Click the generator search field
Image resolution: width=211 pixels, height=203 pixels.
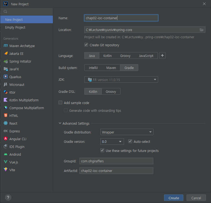pyautogui.click(x=27, y=12)
